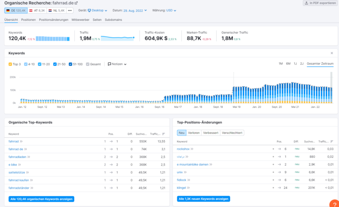Click the Suchvo... column header in Top-Keywords
The width and height of the screenshot is (339, 207).
[141, 134]
